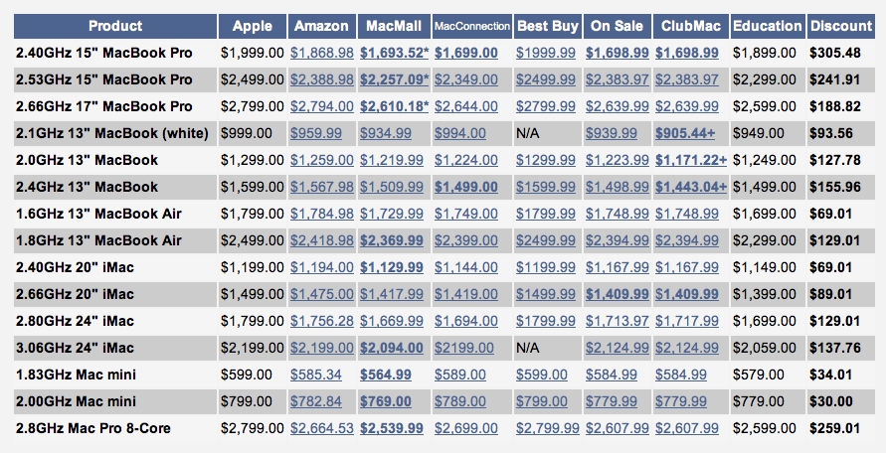This screenshot has height=453, width=886.
Task: Open MacMall $1,669.99 price link
Action: tap(392, 322)
